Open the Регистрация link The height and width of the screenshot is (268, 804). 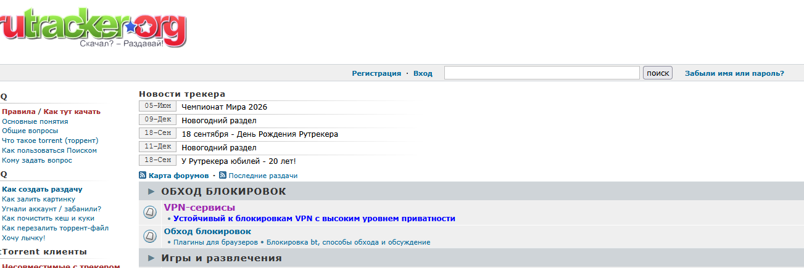pyautogui.click(x=376, y=73)
